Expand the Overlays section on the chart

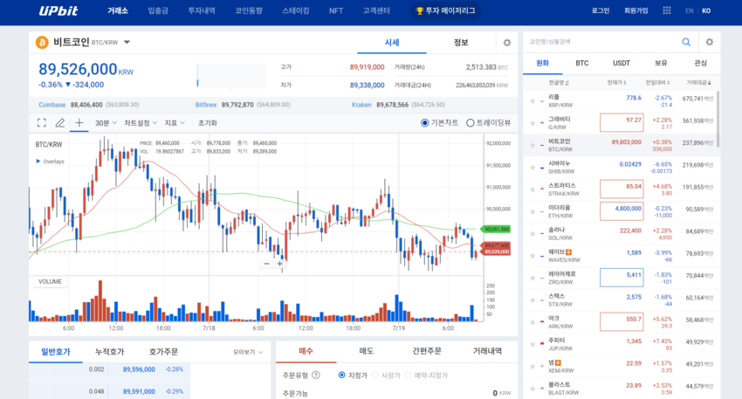50,162
